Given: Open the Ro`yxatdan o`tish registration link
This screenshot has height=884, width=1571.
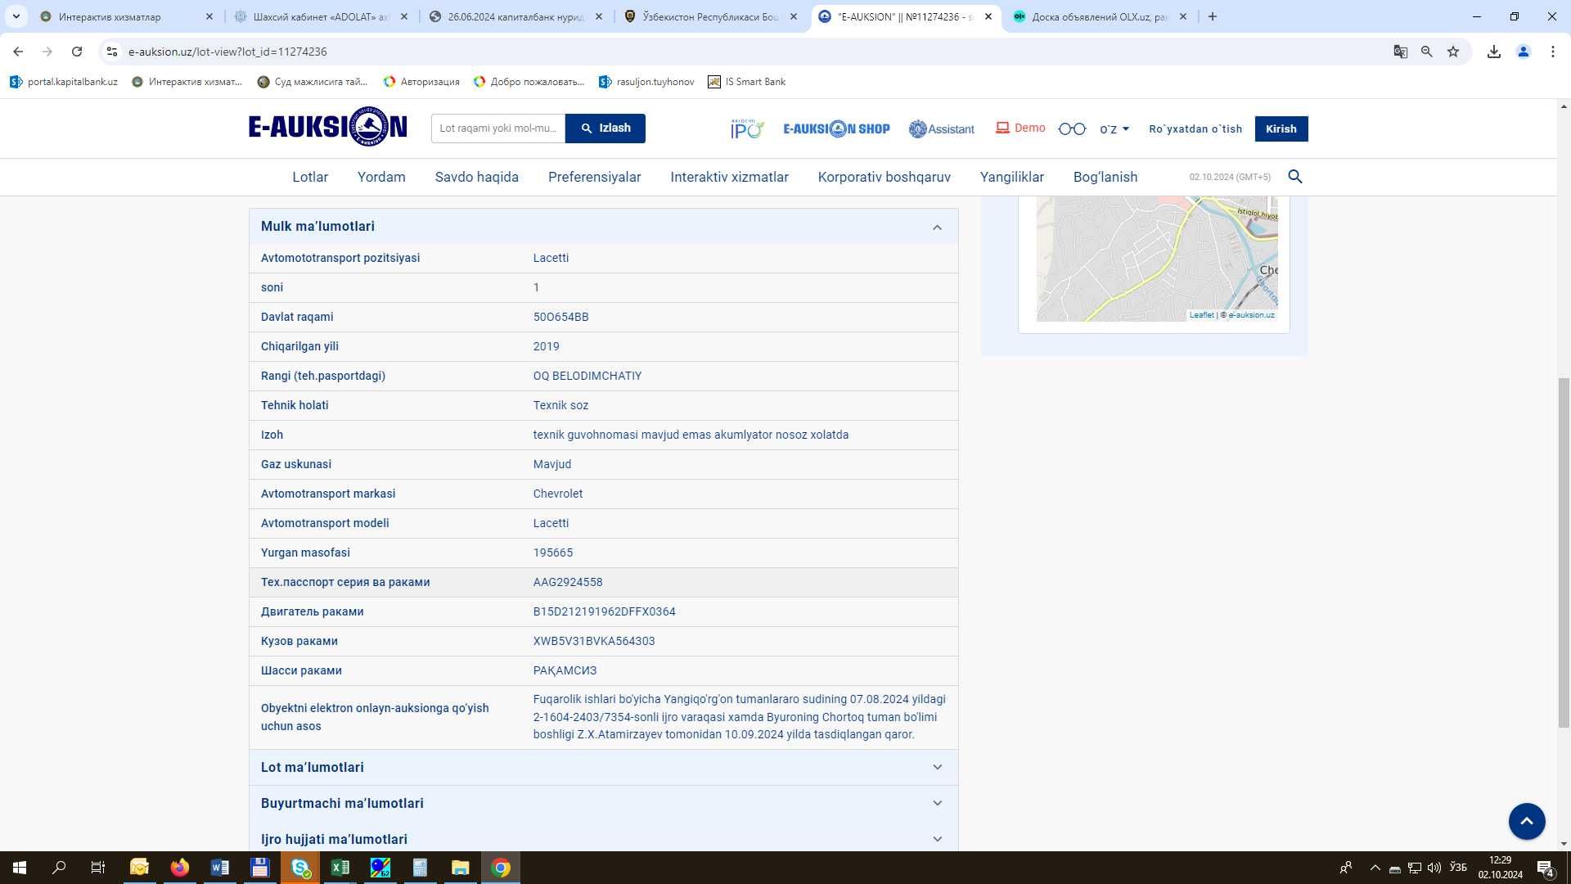Looking at the screenshot, I should [x=1195, y=129].
